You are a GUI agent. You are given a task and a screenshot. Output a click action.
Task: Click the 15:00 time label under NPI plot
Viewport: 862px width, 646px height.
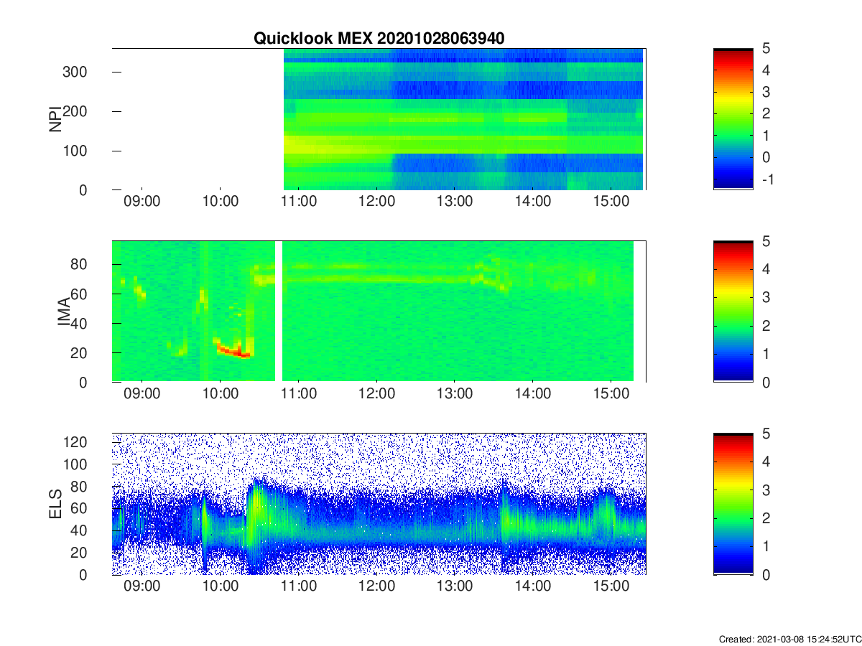[611, 202]
